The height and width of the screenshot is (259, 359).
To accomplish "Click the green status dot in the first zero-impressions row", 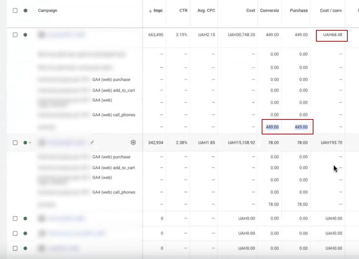I will (x=25, y=218).
